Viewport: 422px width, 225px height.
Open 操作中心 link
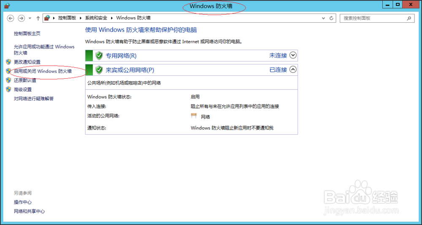[23, 202]
